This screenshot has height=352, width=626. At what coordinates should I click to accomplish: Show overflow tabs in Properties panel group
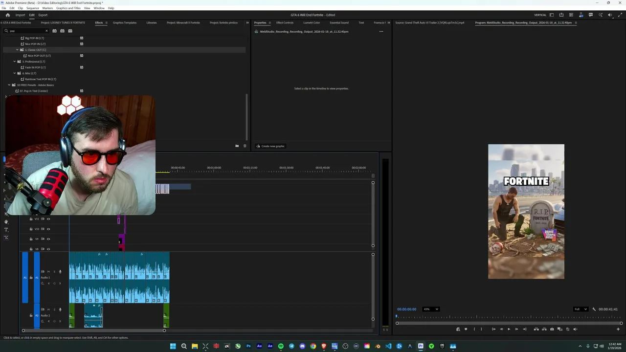point(389,22)
